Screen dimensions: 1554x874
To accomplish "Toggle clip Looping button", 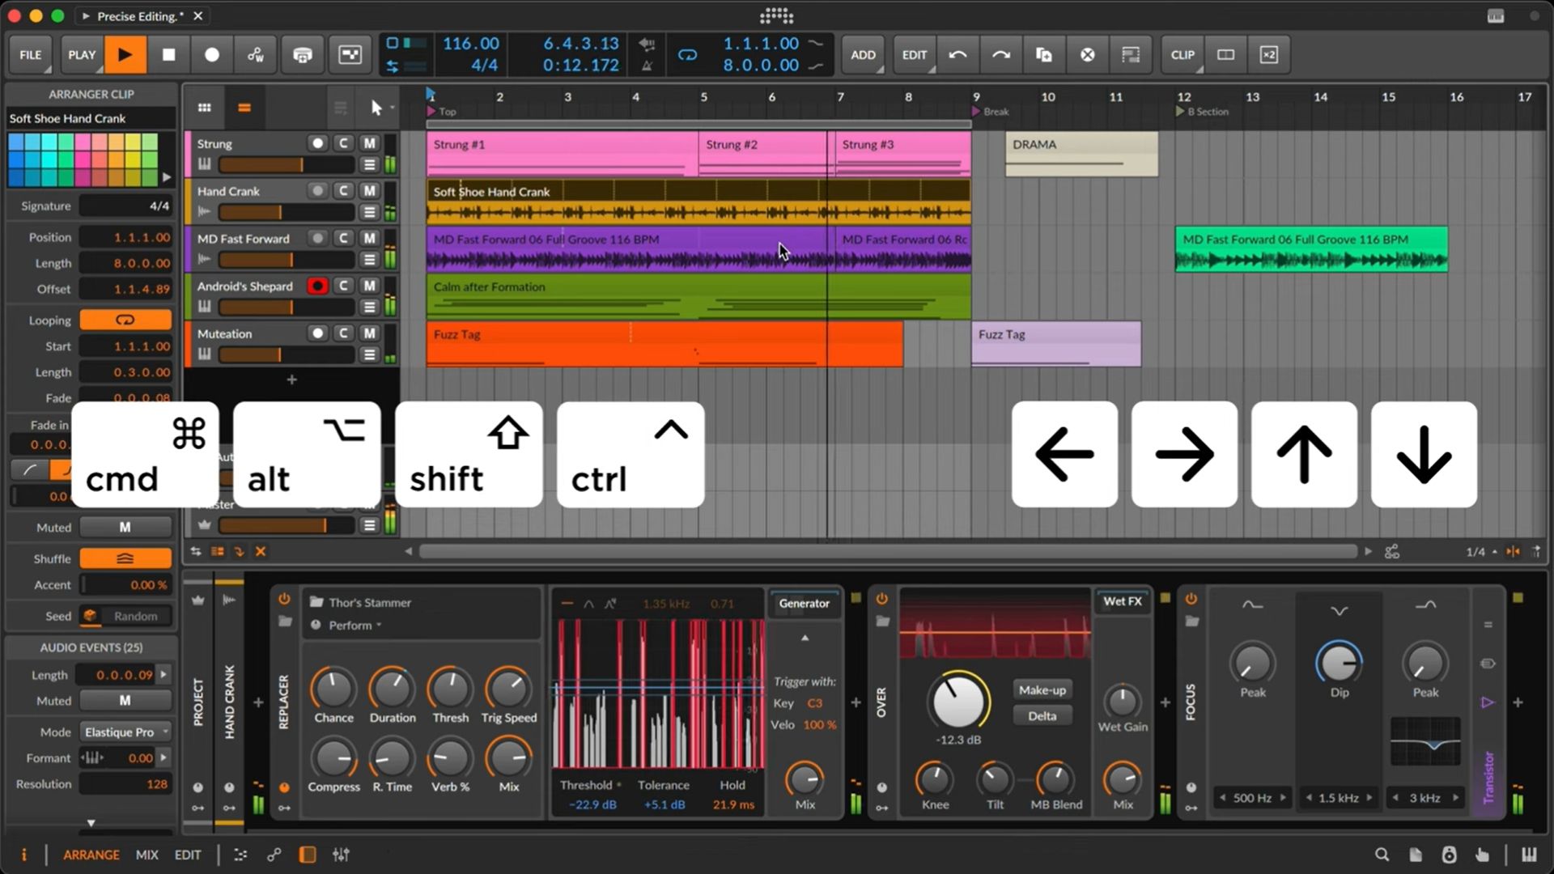I will pos(125,320).
